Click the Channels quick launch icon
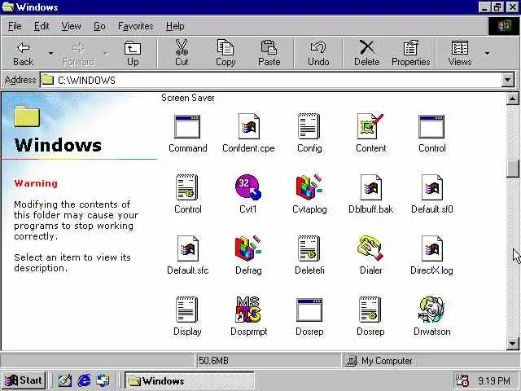 [103, 380]
